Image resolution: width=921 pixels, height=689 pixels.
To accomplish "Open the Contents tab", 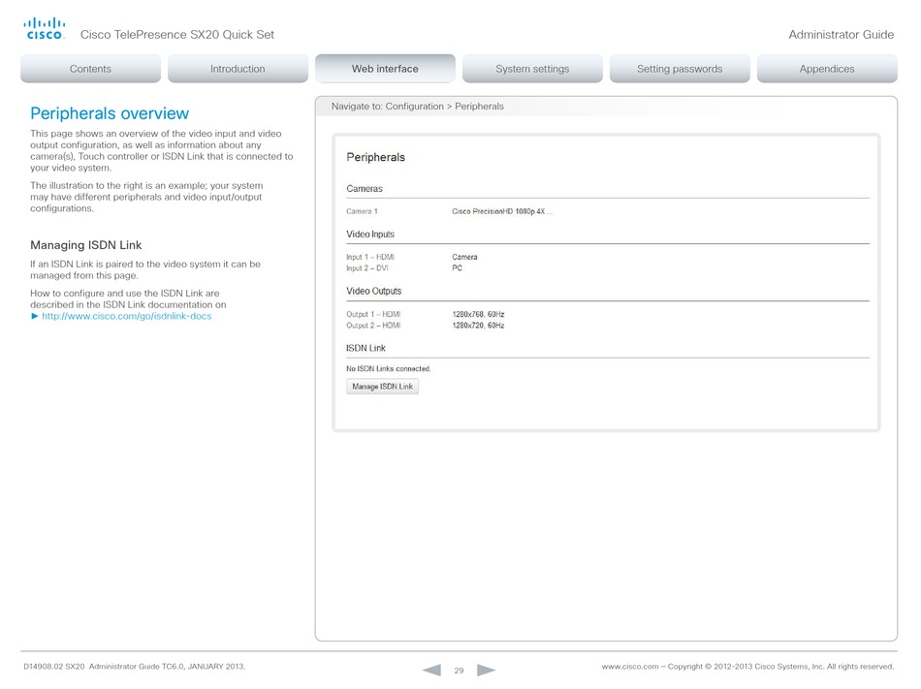I will 90,69.
